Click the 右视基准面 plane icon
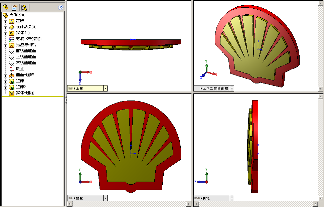The width and height of the screenshot is (324, 207). click(12, 63)
